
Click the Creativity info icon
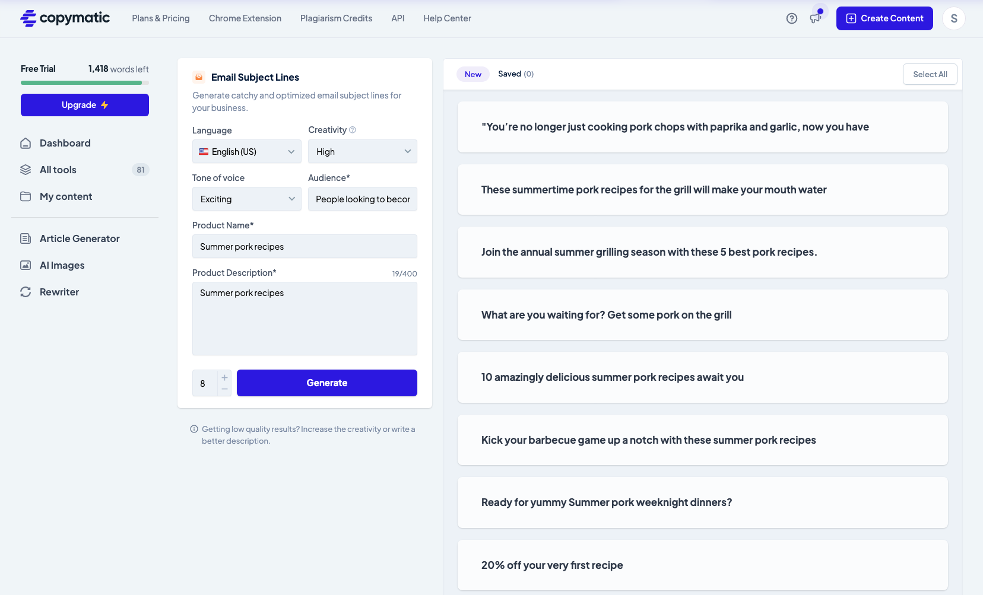coord(353,130)
